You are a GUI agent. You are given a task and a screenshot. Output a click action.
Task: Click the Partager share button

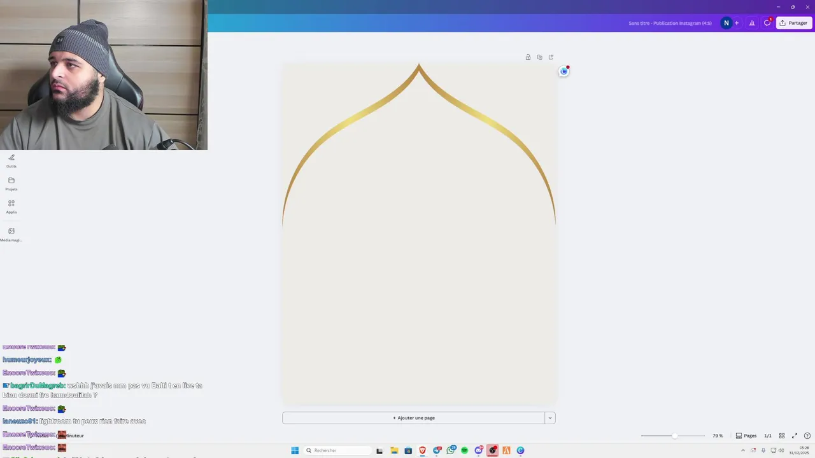coord(794,23)
